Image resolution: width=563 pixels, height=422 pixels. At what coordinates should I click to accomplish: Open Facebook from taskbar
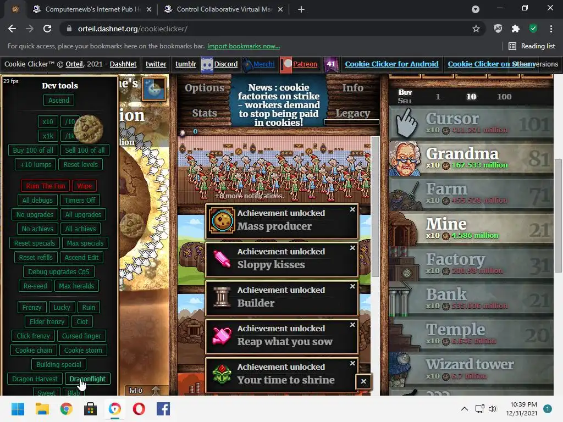tap(163, 409)
